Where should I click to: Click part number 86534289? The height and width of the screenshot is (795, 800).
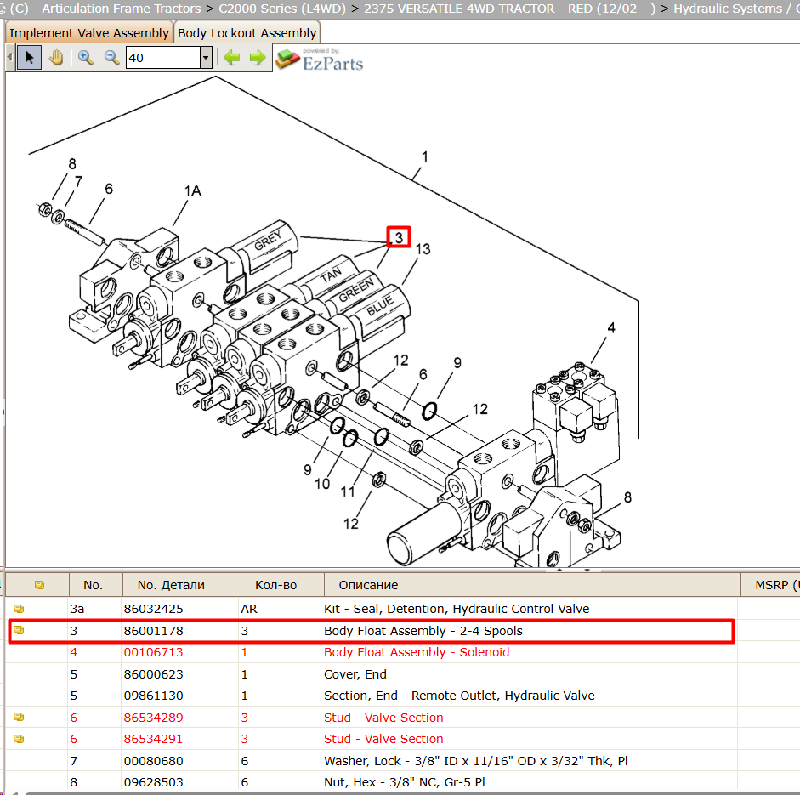(153, 718)
